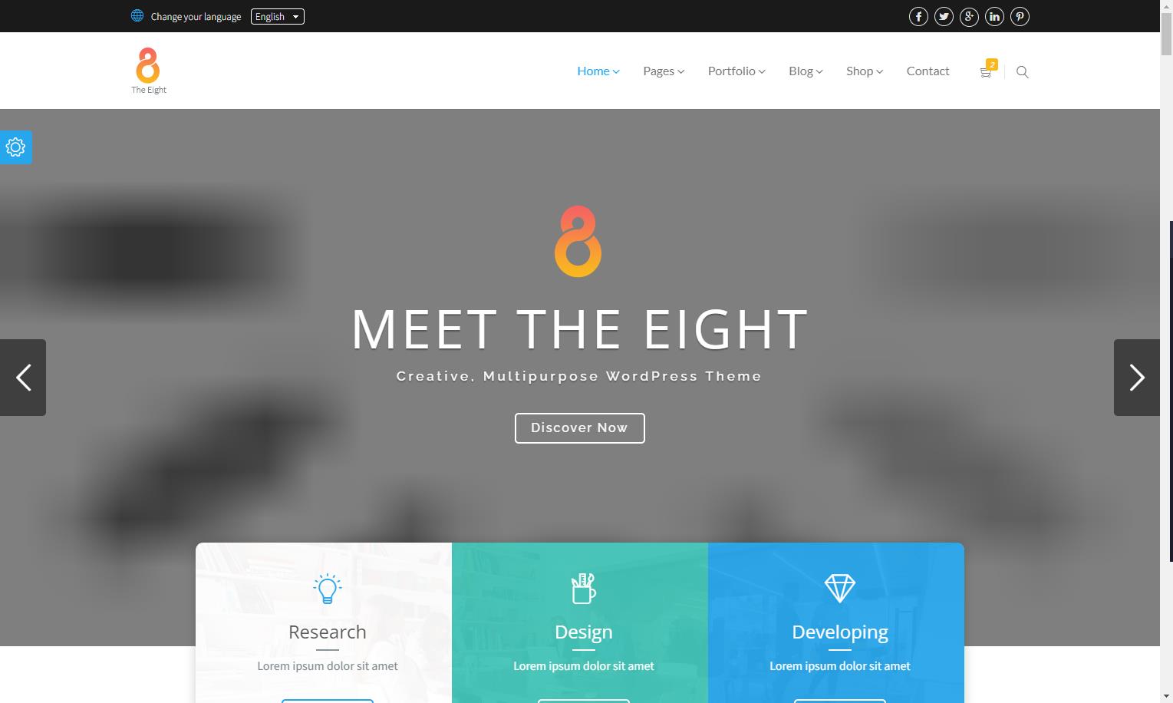Open the shopping cart icon

tap(987, 71)
